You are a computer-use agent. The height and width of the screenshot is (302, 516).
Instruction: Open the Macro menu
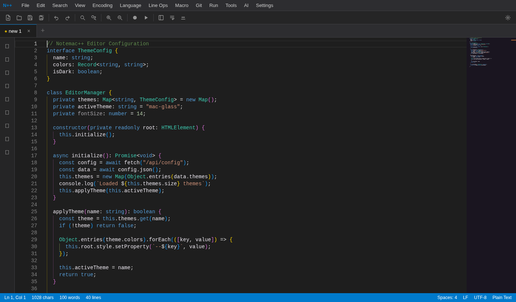tap(182, 5)
